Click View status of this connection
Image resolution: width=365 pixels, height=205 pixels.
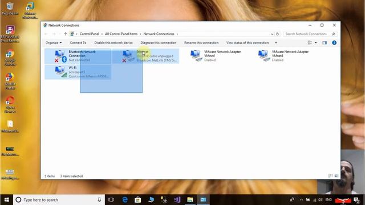pos(248,43)
